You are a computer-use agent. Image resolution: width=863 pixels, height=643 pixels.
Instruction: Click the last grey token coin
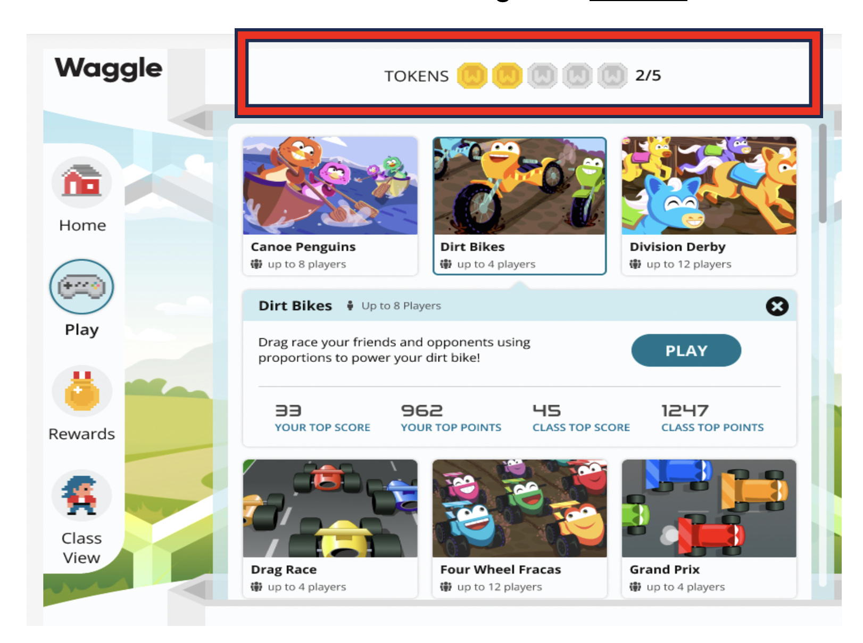pos(612,76)
